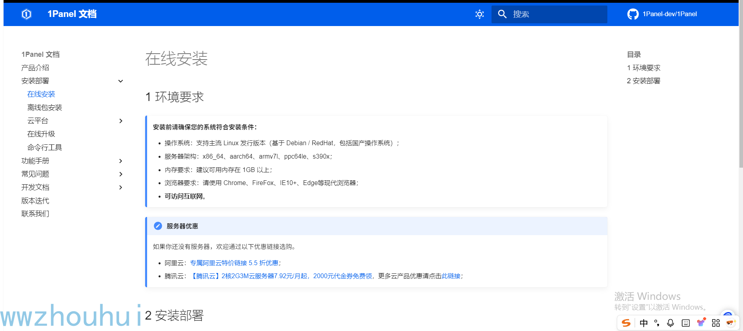This screenshot has width=743, height=331.
Task: Toggle the light/dark theme sun icon
Action: coord(479,14)
